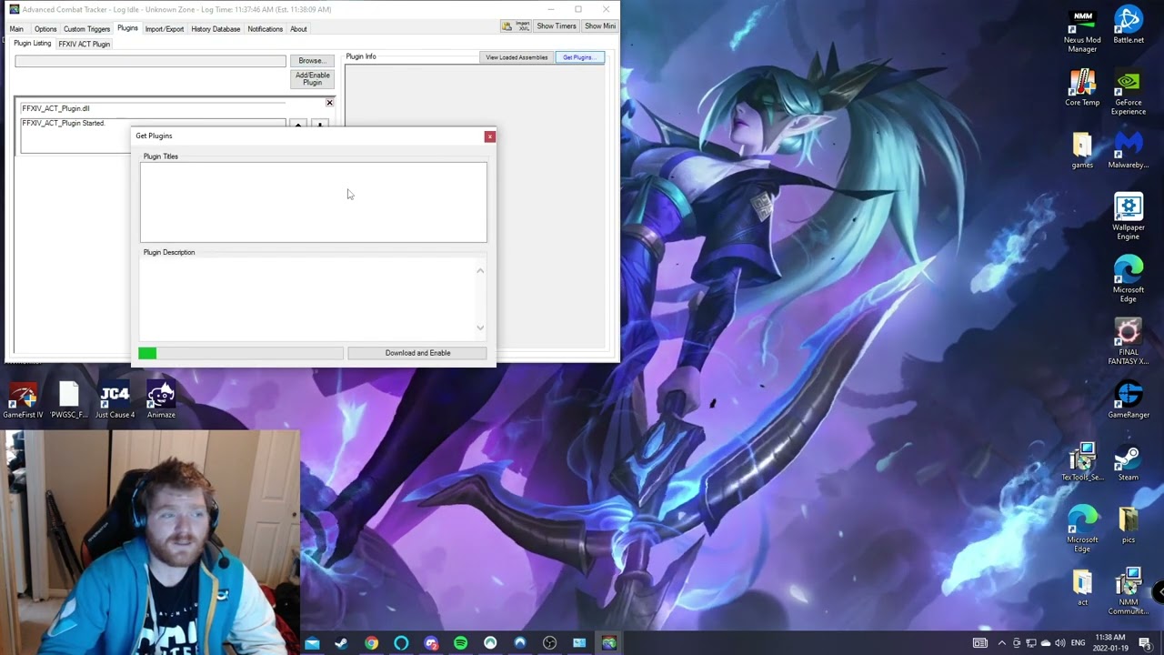This screenshot has height=655, width=1164.
Task: Open GeForce Experience desktop icon
Action: point(1129,93)
